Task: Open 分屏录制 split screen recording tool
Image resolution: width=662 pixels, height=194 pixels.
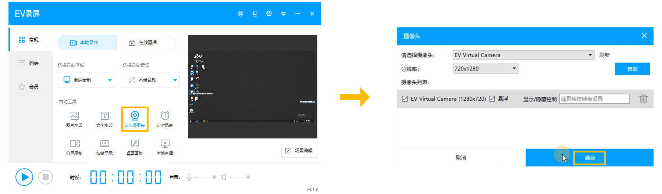Action: 74,147
